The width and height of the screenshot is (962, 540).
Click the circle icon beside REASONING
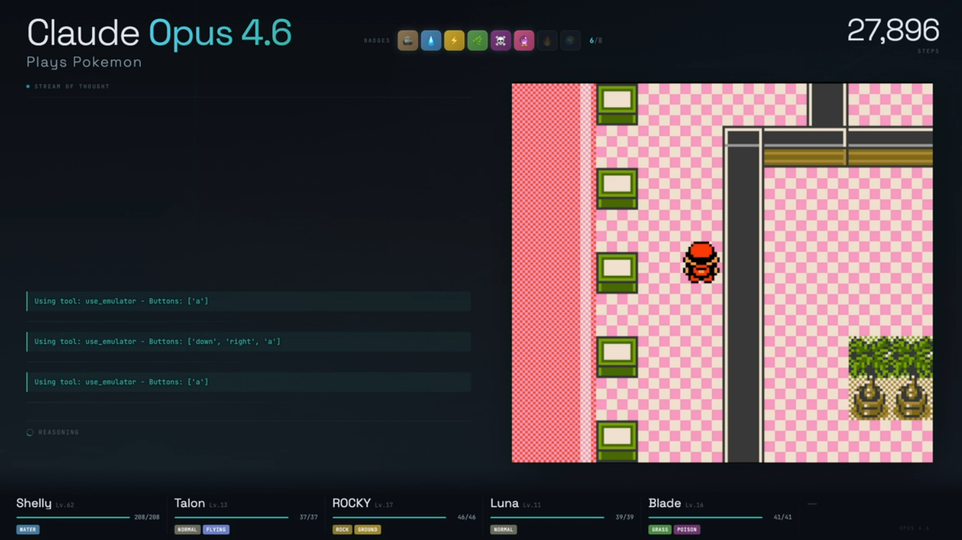click(x=29, y=432)
